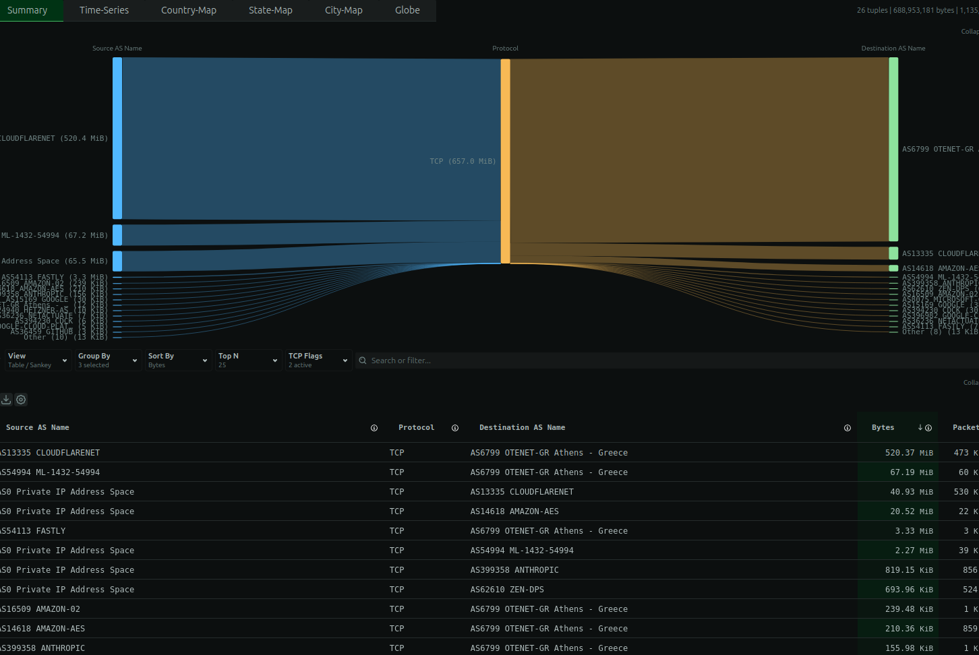Go to the City-Map tab
Image resolution: width=979 pixels, height=655 pixels.
(344, 10)
